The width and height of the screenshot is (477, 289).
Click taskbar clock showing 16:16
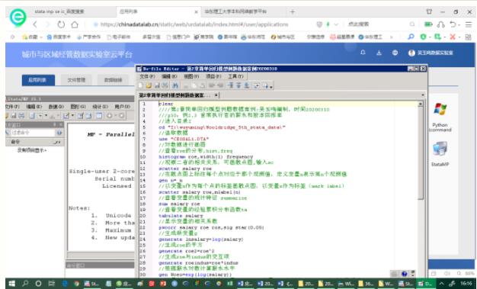466,284
